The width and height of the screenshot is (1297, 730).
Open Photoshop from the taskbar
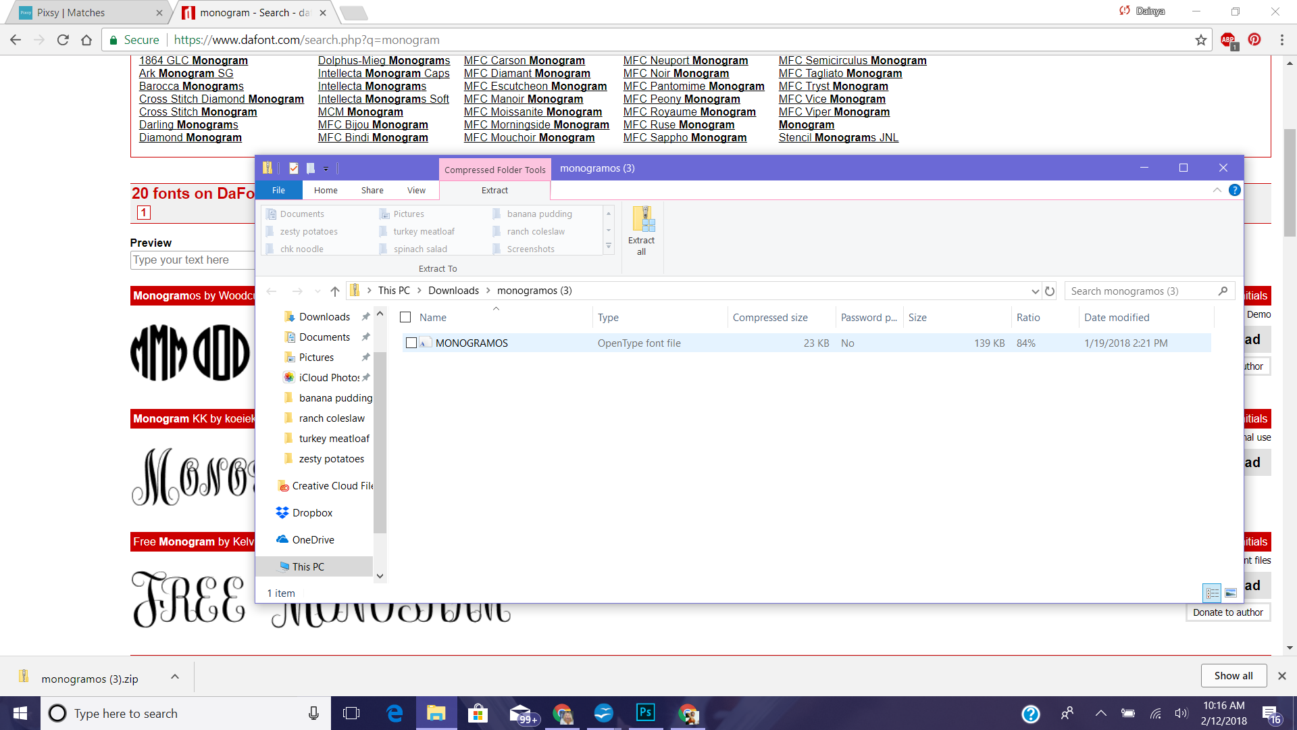click(x=646, y=712)
